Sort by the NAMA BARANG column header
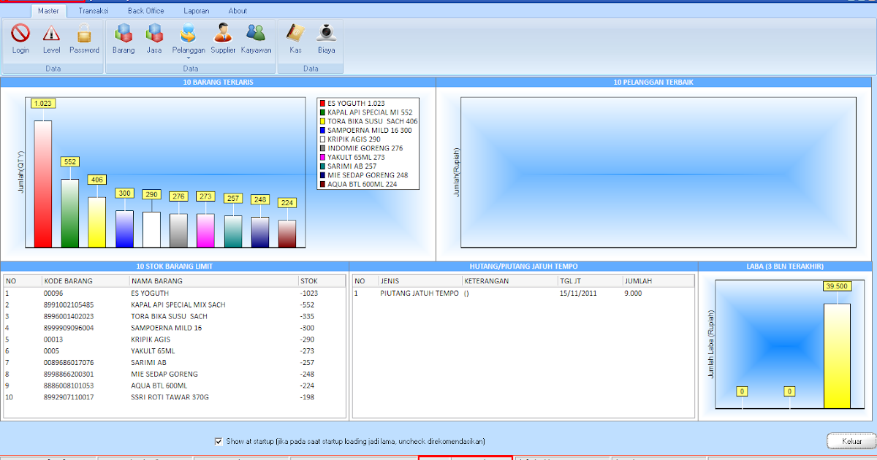The height and width of the screenshot is (460, 877). pos(213,280)
